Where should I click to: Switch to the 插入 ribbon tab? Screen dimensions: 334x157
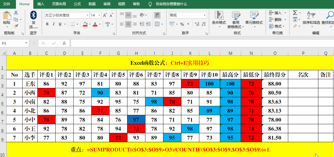41,4
